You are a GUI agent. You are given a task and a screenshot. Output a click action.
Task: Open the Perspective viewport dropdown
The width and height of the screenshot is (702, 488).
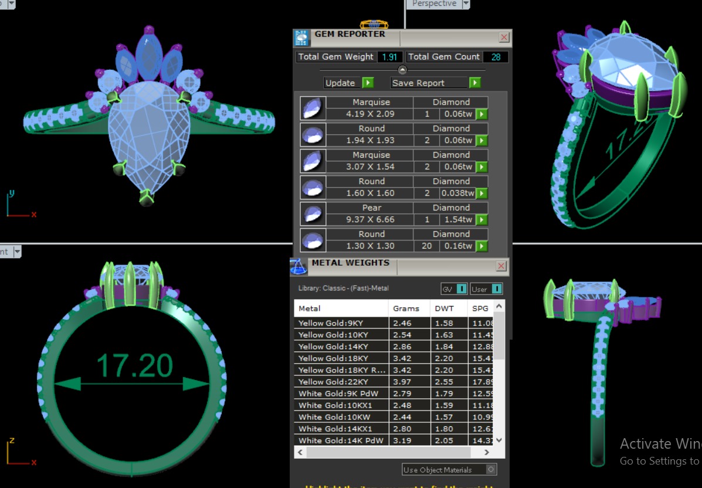(x=466, y=4)
